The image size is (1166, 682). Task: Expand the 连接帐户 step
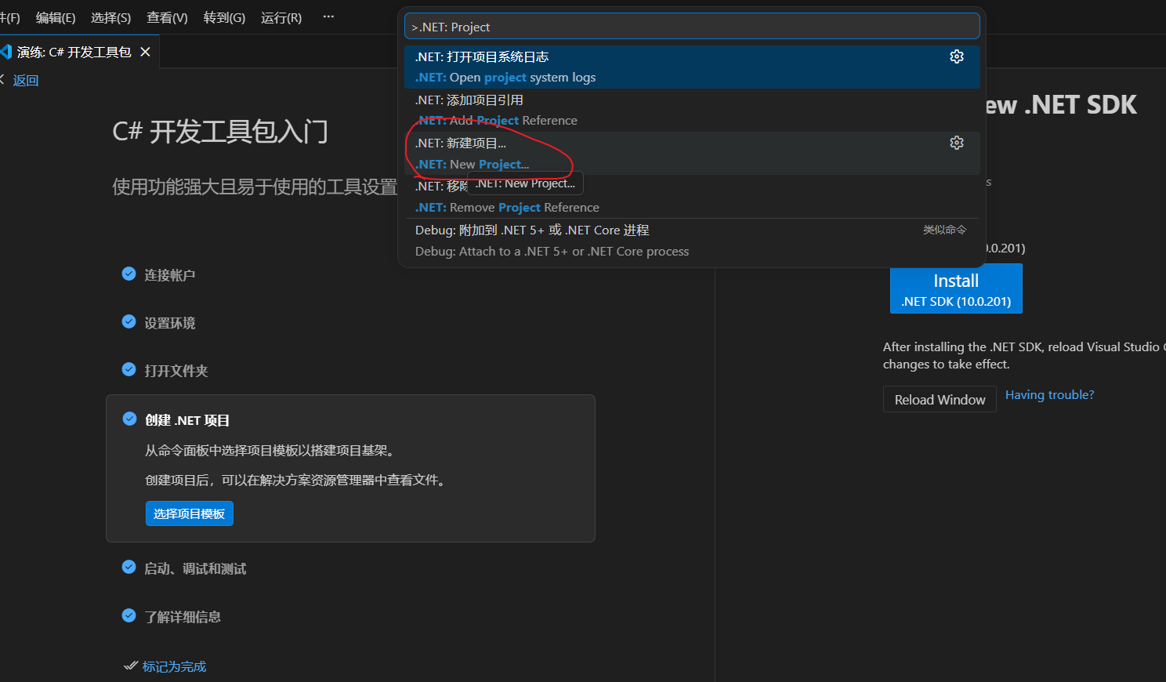[x=170, y=275]
